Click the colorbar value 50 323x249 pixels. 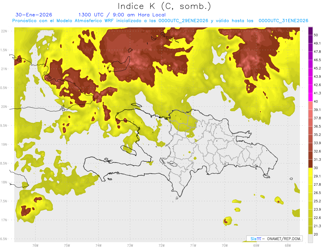[x=316, y=35]
